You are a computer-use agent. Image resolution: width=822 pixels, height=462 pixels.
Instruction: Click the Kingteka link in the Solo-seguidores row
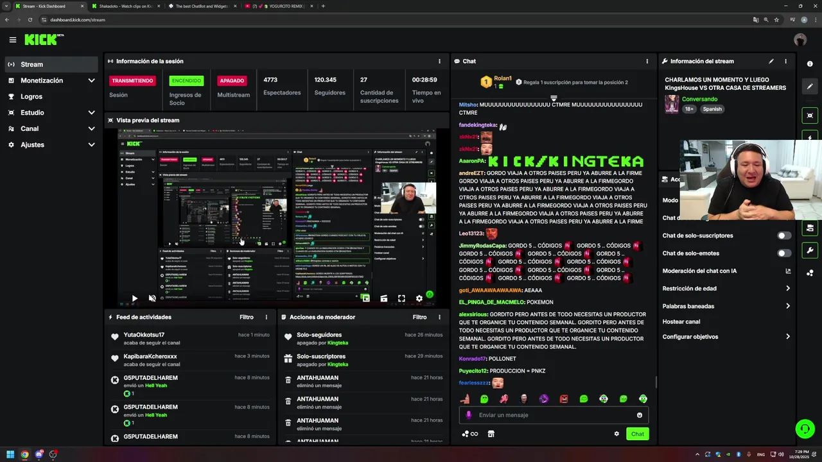(338, 343)
